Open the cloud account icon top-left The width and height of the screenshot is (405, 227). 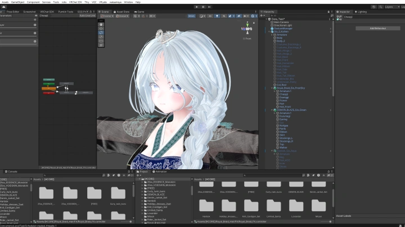(3, 7)
